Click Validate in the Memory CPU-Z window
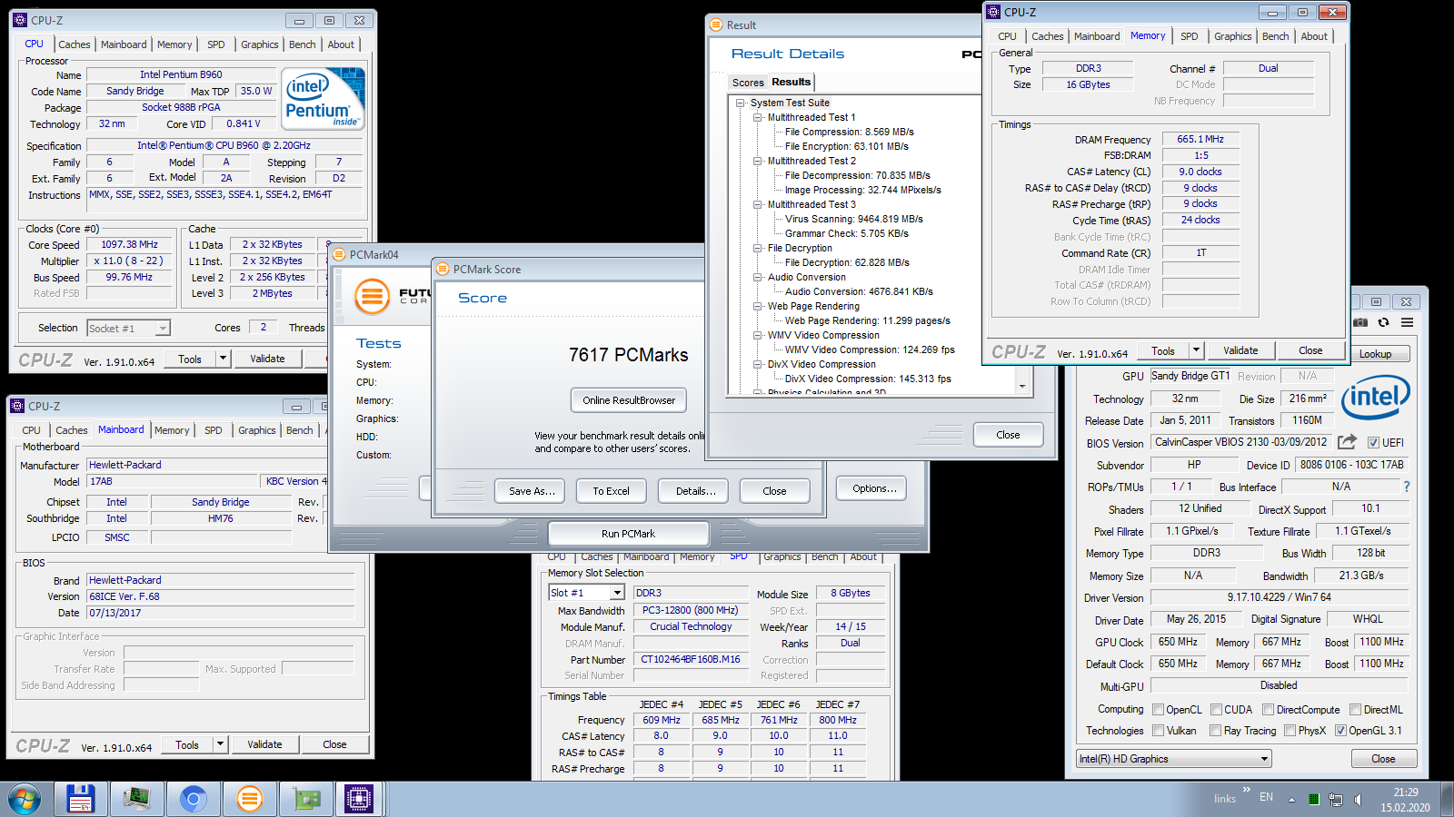 coord(1240,350)
